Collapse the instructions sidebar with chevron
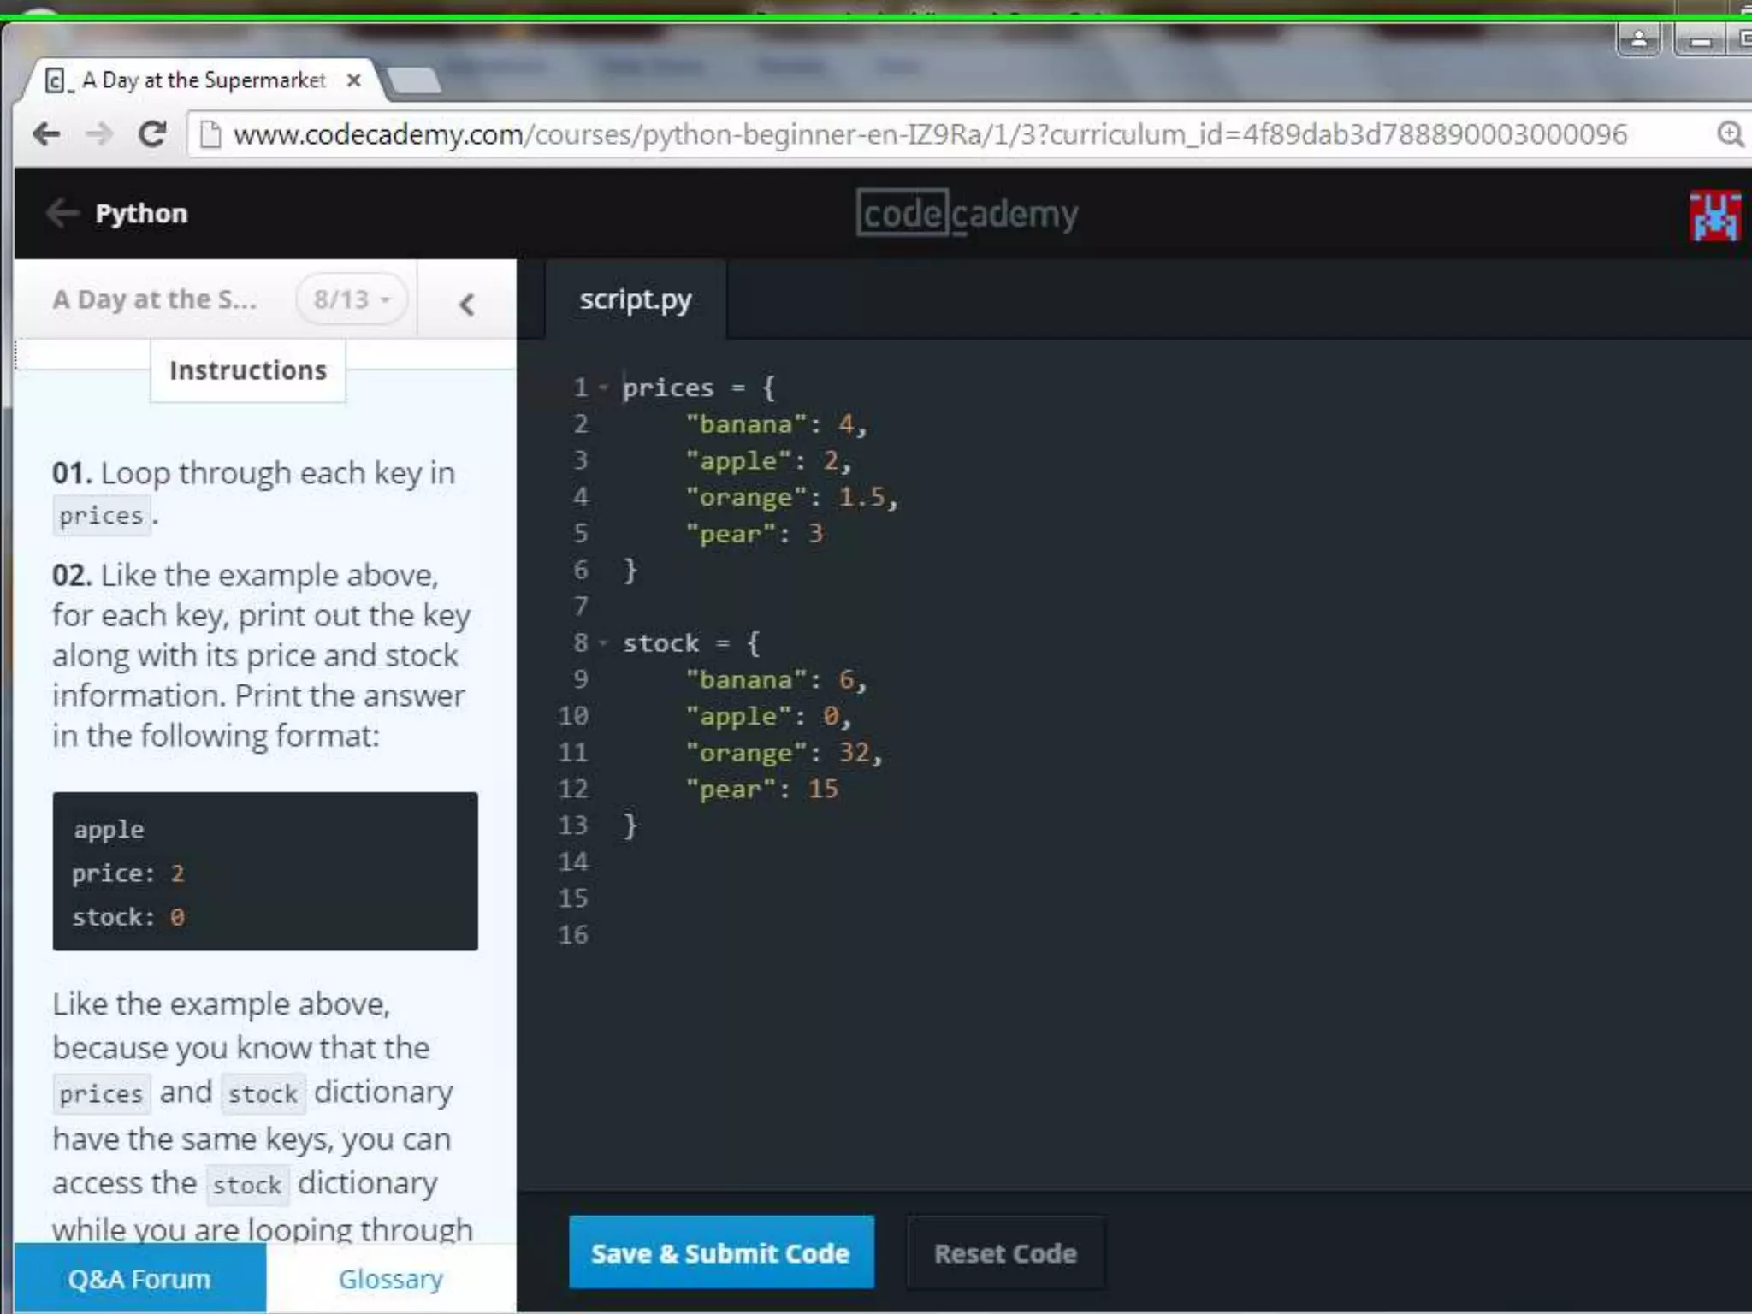Viewport: 1752px width, 1314px height. pyautogui.click(x=467, y=304)
